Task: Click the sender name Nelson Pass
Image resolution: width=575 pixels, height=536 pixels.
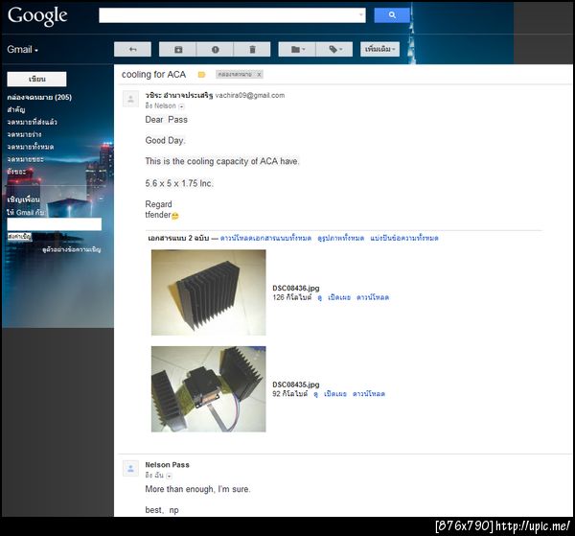Action: [x=167, y=465]
